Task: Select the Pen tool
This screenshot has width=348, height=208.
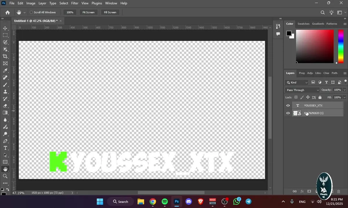Action: pyautogui.click(x=5, y=141)
